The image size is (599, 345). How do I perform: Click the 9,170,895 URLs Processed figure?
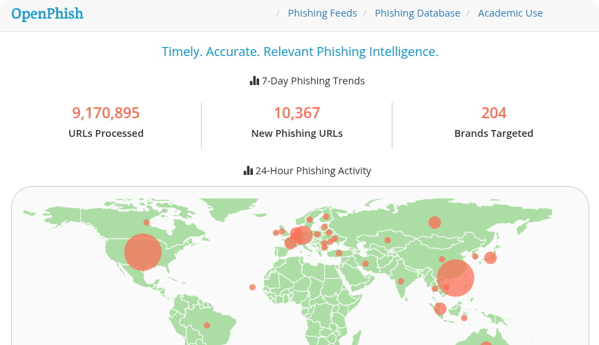pos(106,113)
